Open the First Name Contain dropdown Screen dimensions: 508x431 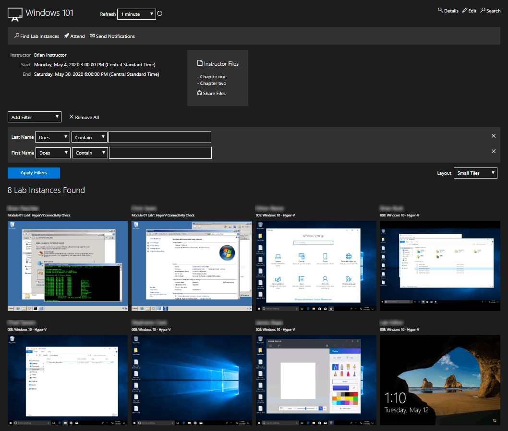[90, 153]
